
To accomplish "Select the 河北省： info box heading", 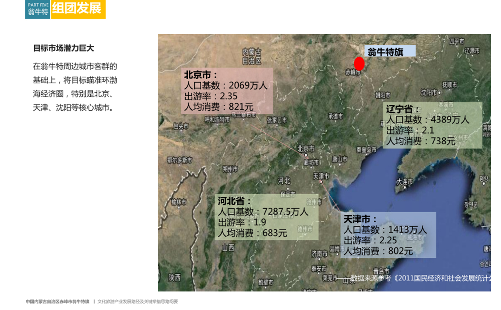I will 234,201.
